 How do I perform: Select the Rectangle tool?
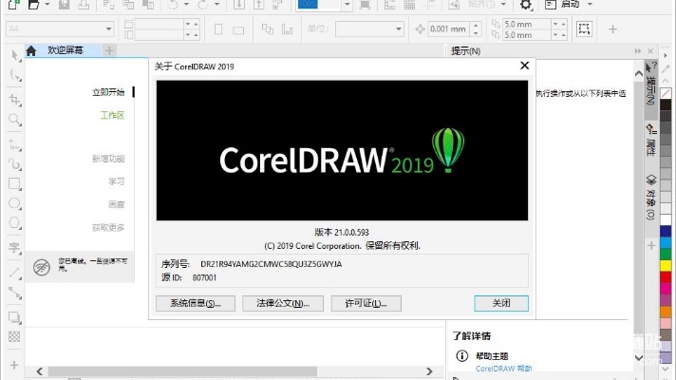[x=14, y=183]
